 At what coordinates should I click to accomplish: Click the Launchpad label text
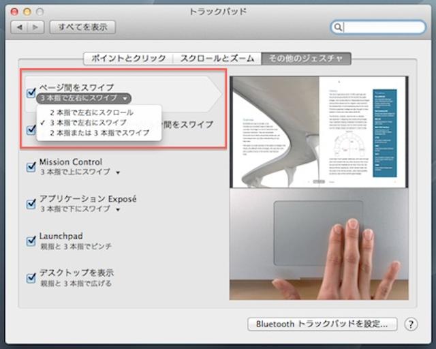(61, 236)
